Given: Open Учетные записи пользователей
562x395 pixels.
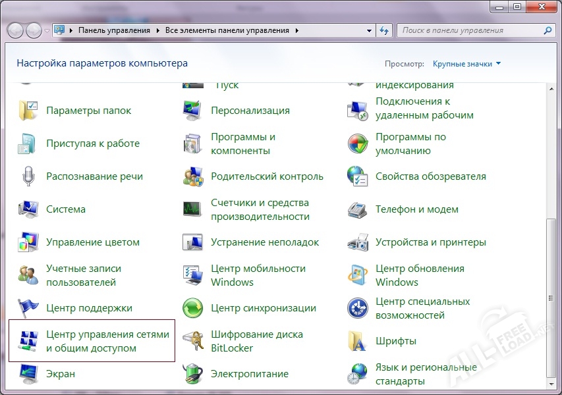Looking at the screenshot, I should (81, 275).
